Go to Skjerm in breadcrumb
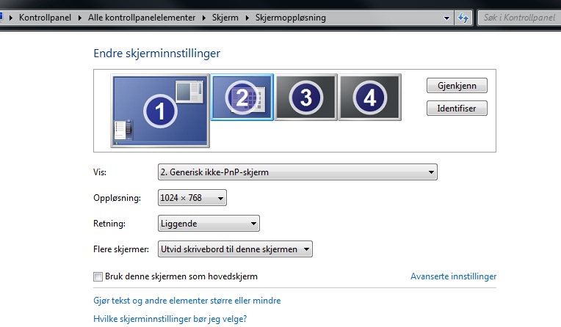Image resolution: width=561 pixels, height=327 pixels. 225,18
